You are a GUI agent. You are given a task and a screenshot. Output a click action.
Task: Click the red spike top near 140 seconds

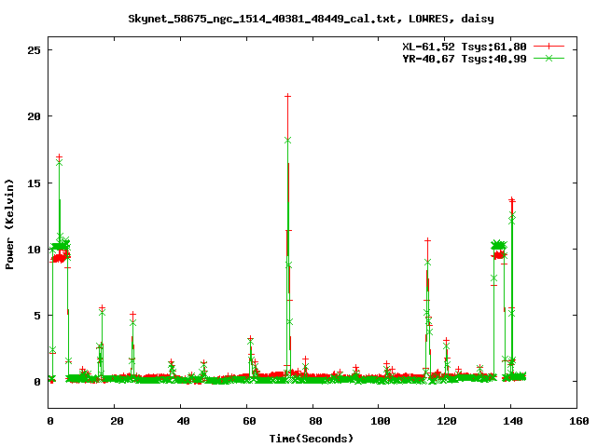512,199
